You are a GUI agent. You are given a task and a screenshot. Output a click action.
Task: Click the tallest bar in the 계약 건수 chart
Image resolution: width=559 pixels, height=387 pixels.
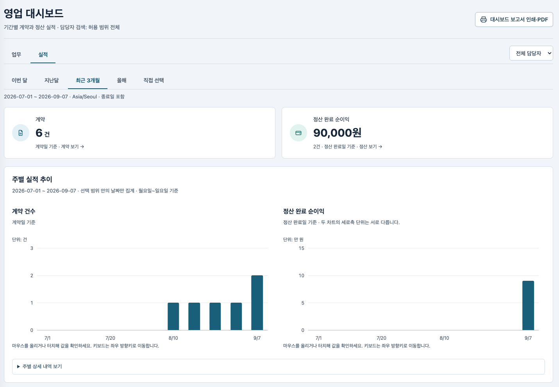coord(257,303)
